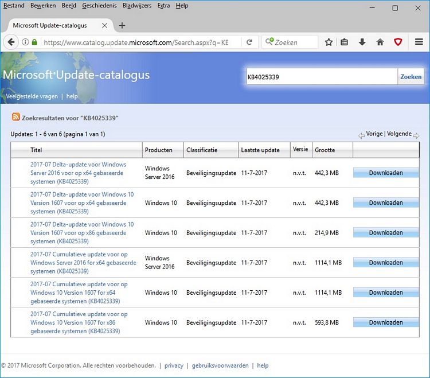Open the downloads arrow icon

(x=362, y=42)
